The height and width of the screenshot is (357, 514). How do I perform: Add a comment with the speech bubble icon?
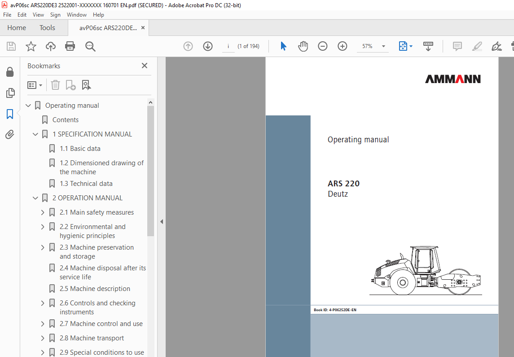click(x=457, y=46)
